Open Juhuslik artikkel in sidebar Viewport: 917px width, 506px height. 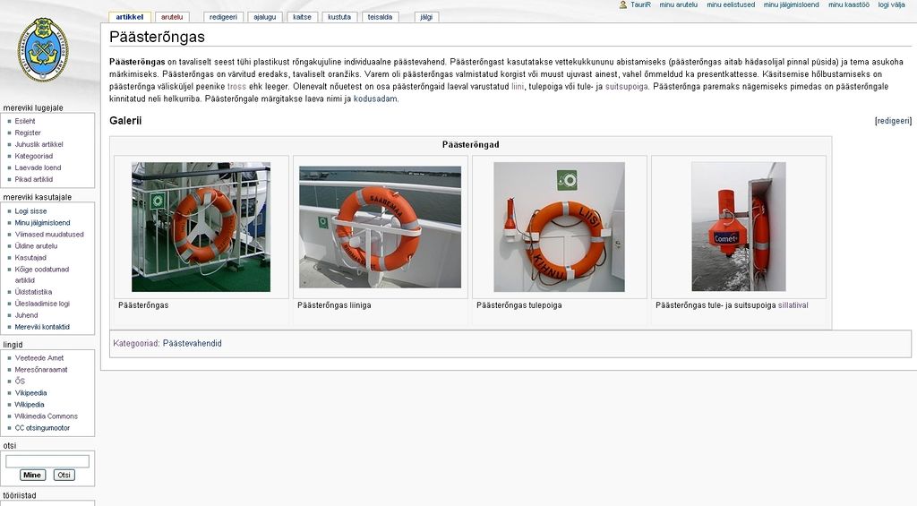[39, 144]
